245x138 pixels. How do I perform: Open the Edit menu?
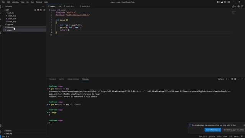[8, 2]
